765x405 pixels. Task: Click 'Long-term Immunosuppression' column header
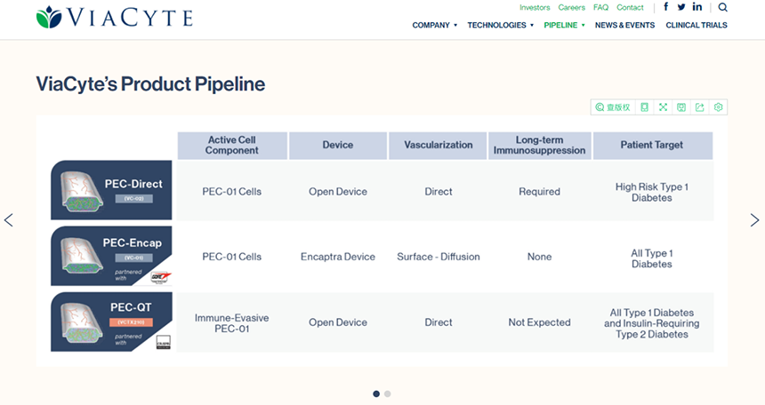[x=540, y=146]
